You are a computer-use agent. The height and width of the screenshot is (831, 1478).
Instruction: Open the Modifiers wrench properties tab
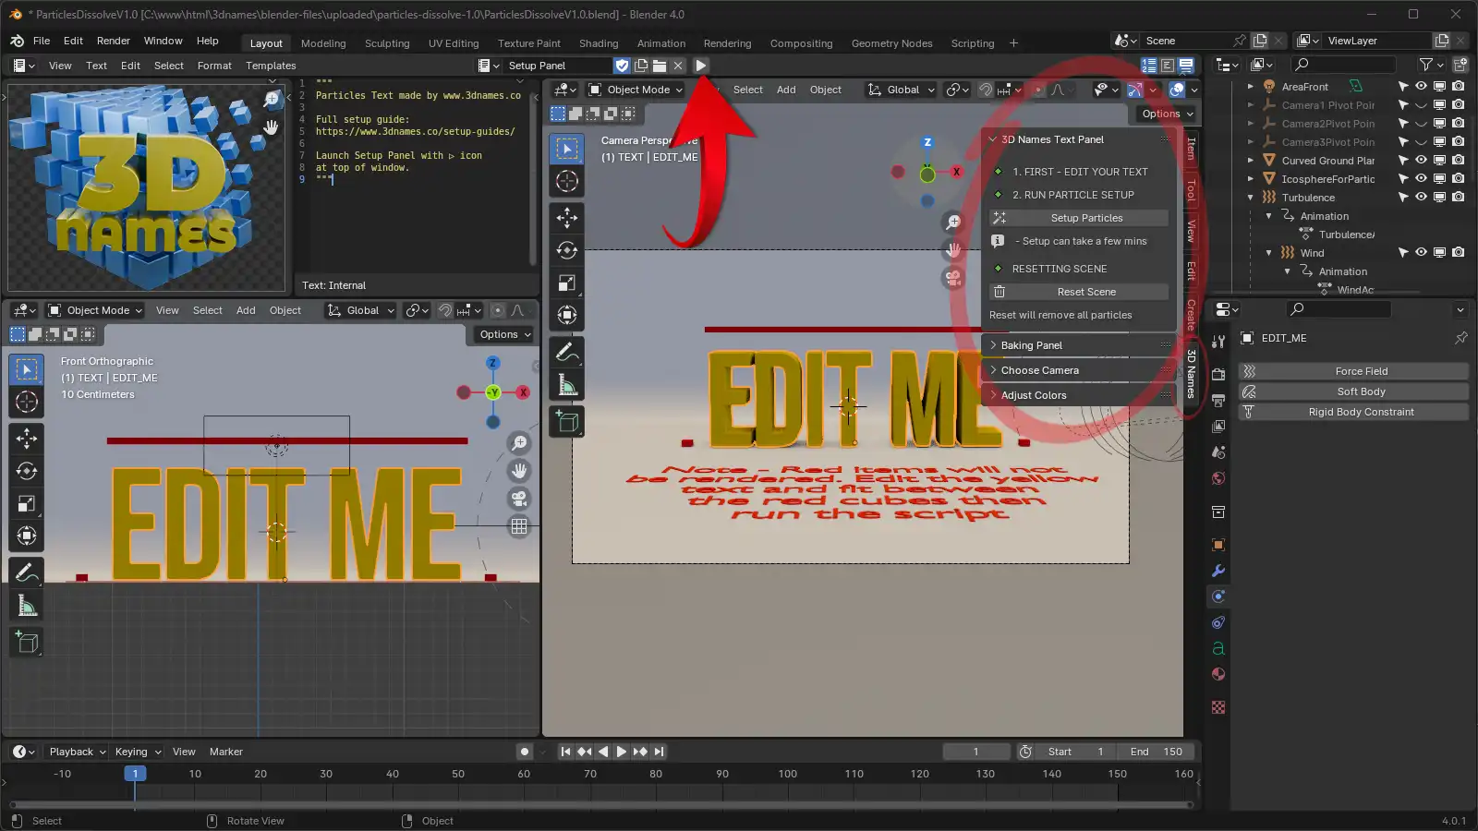point(1218,571)
